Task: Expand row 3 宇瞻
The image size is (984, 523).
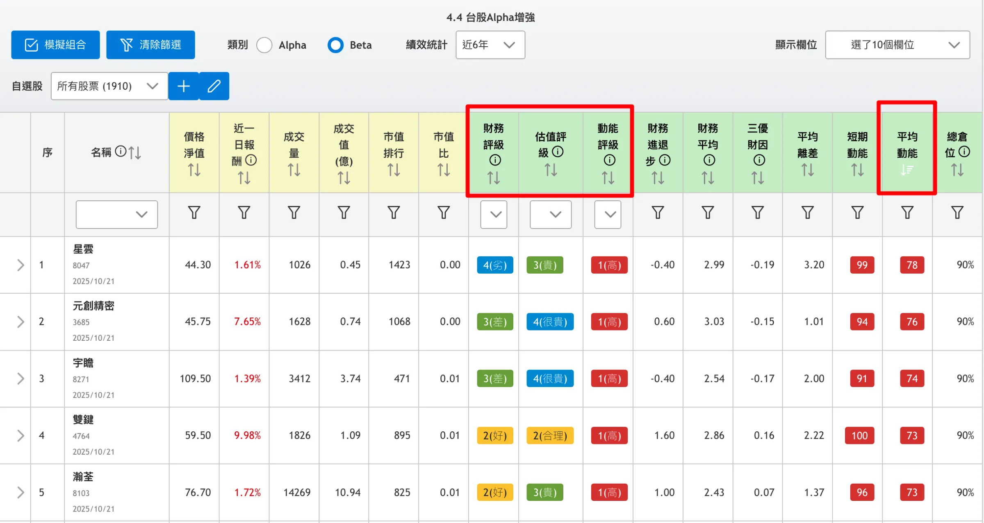Action: click(x=20, y=378)
